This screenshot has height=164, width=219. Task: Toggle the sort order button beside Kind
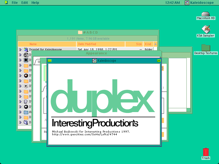tap(155, 44)
